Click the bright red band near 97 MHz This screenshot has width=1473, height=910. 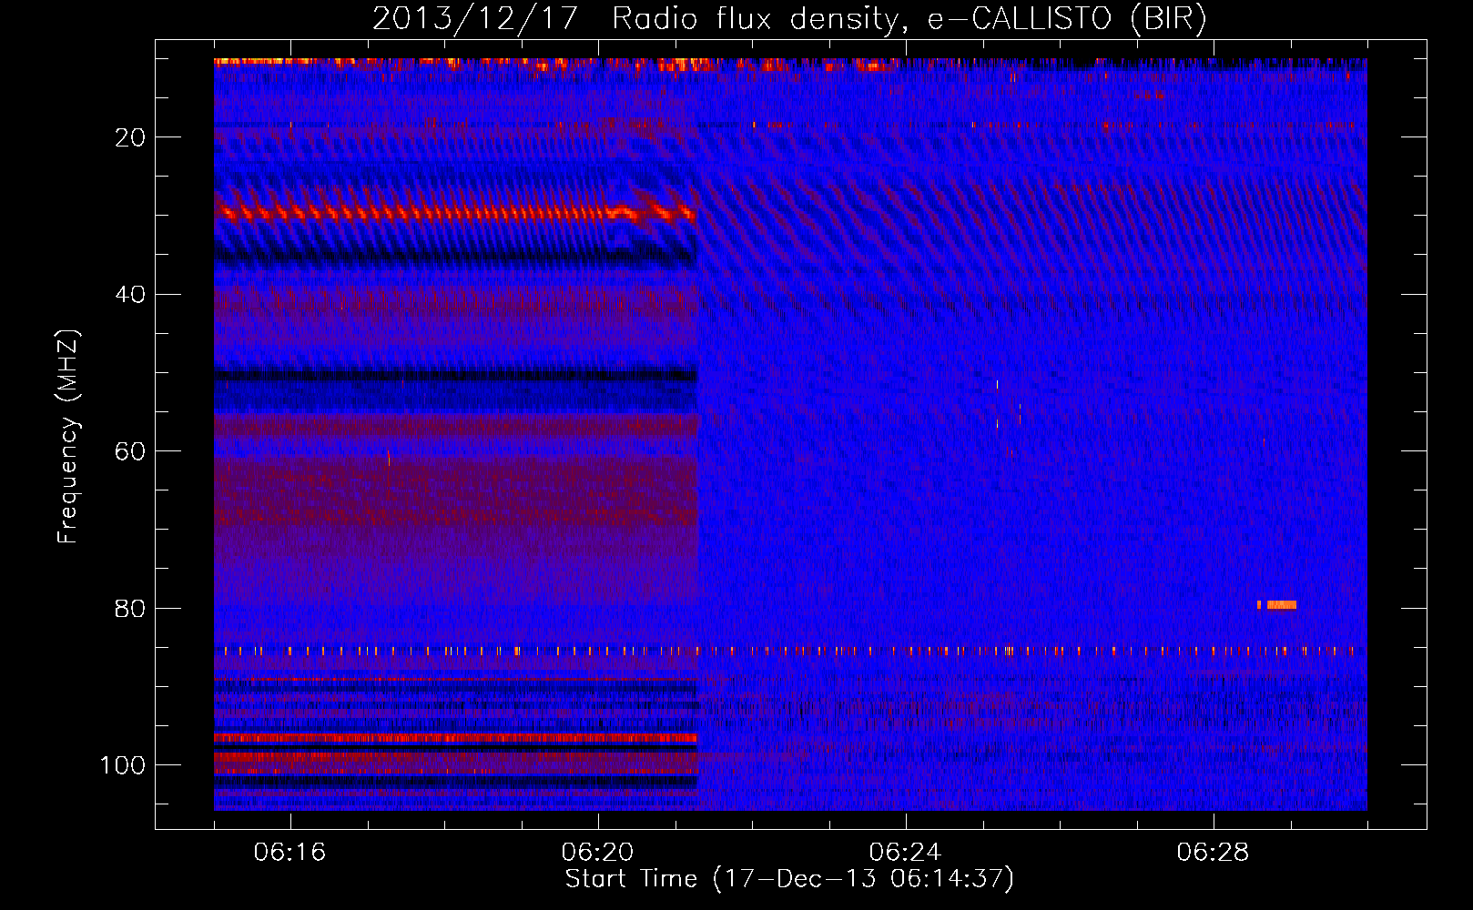point(456,738)
